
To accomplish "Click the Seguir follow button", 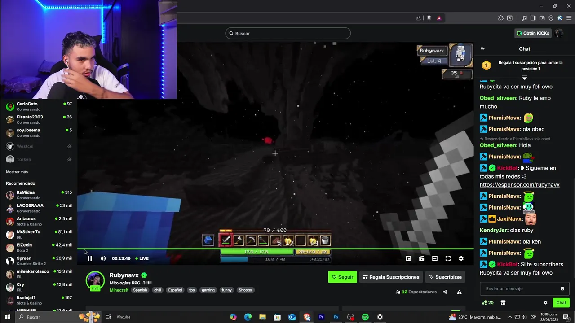I will pyautogui.click(x=342, y=277).
